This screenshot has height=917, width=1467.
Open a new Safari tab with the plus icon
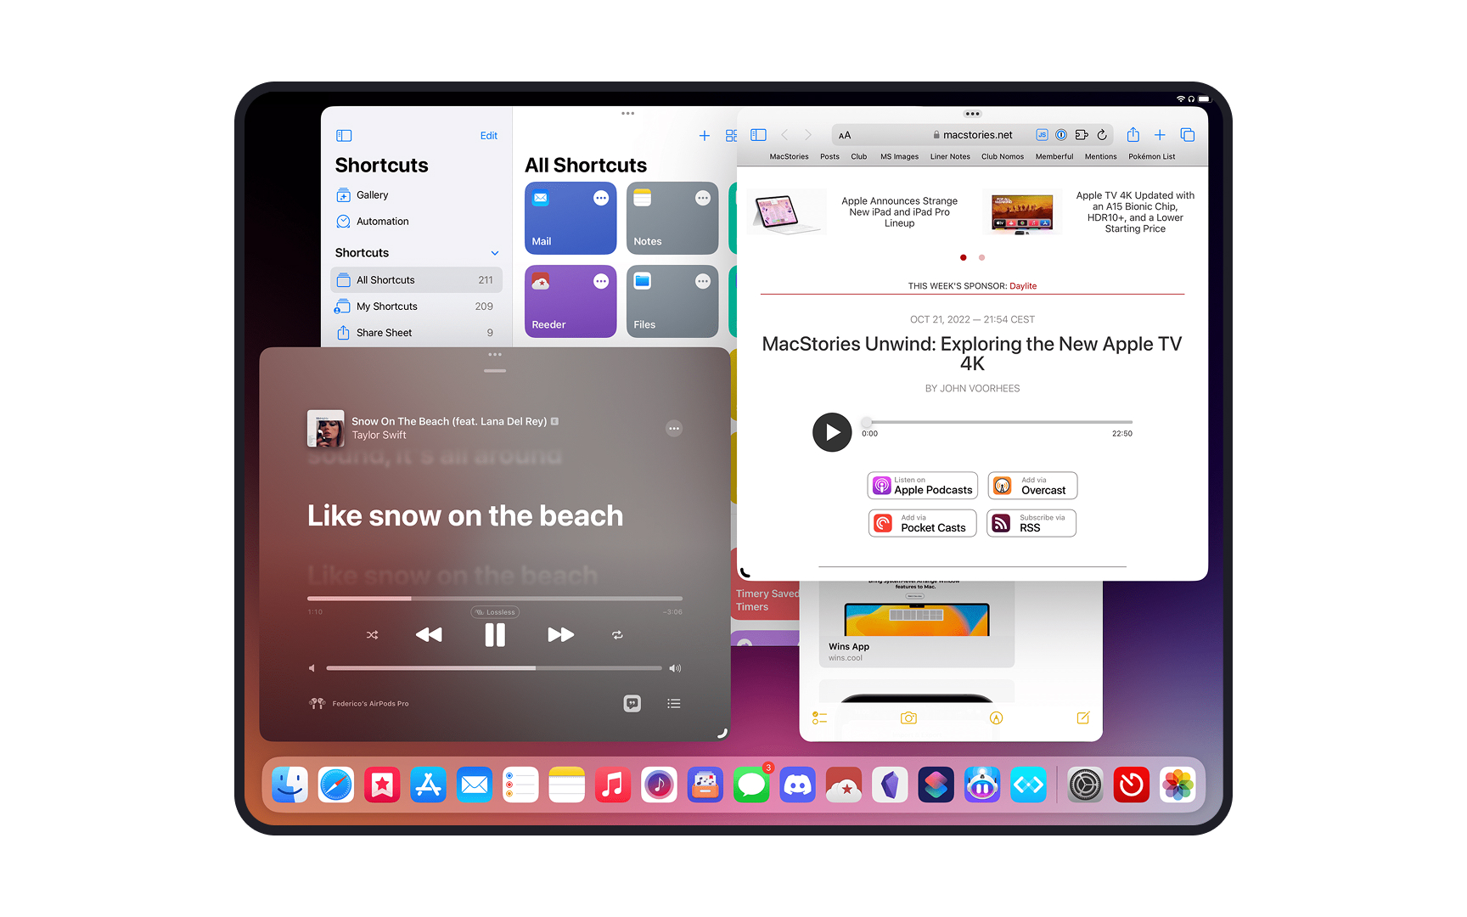[1160, 134]
